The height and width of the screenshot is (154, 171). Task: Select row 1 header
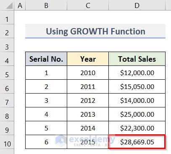[7, 17]
